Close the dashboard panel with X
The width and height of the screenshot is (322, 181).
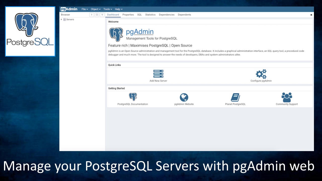(x=311, y=15)
